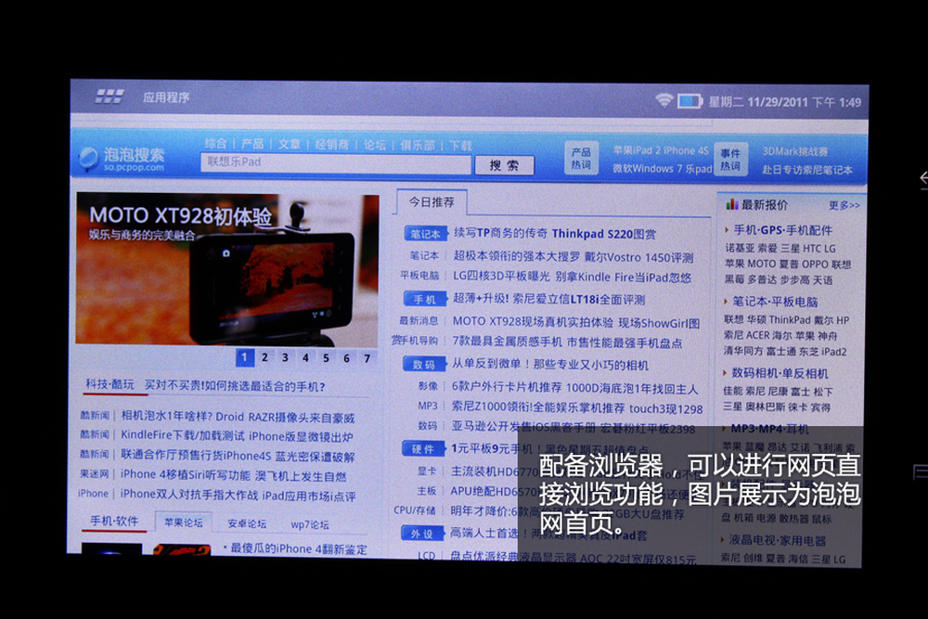Switch to the 今日推荐 tab
Viewport: 928px width, 619px height.
tap(432, 202)
